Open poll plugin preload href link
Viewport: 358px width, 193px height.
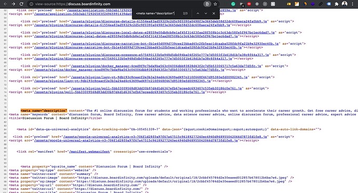click(156, 88)
